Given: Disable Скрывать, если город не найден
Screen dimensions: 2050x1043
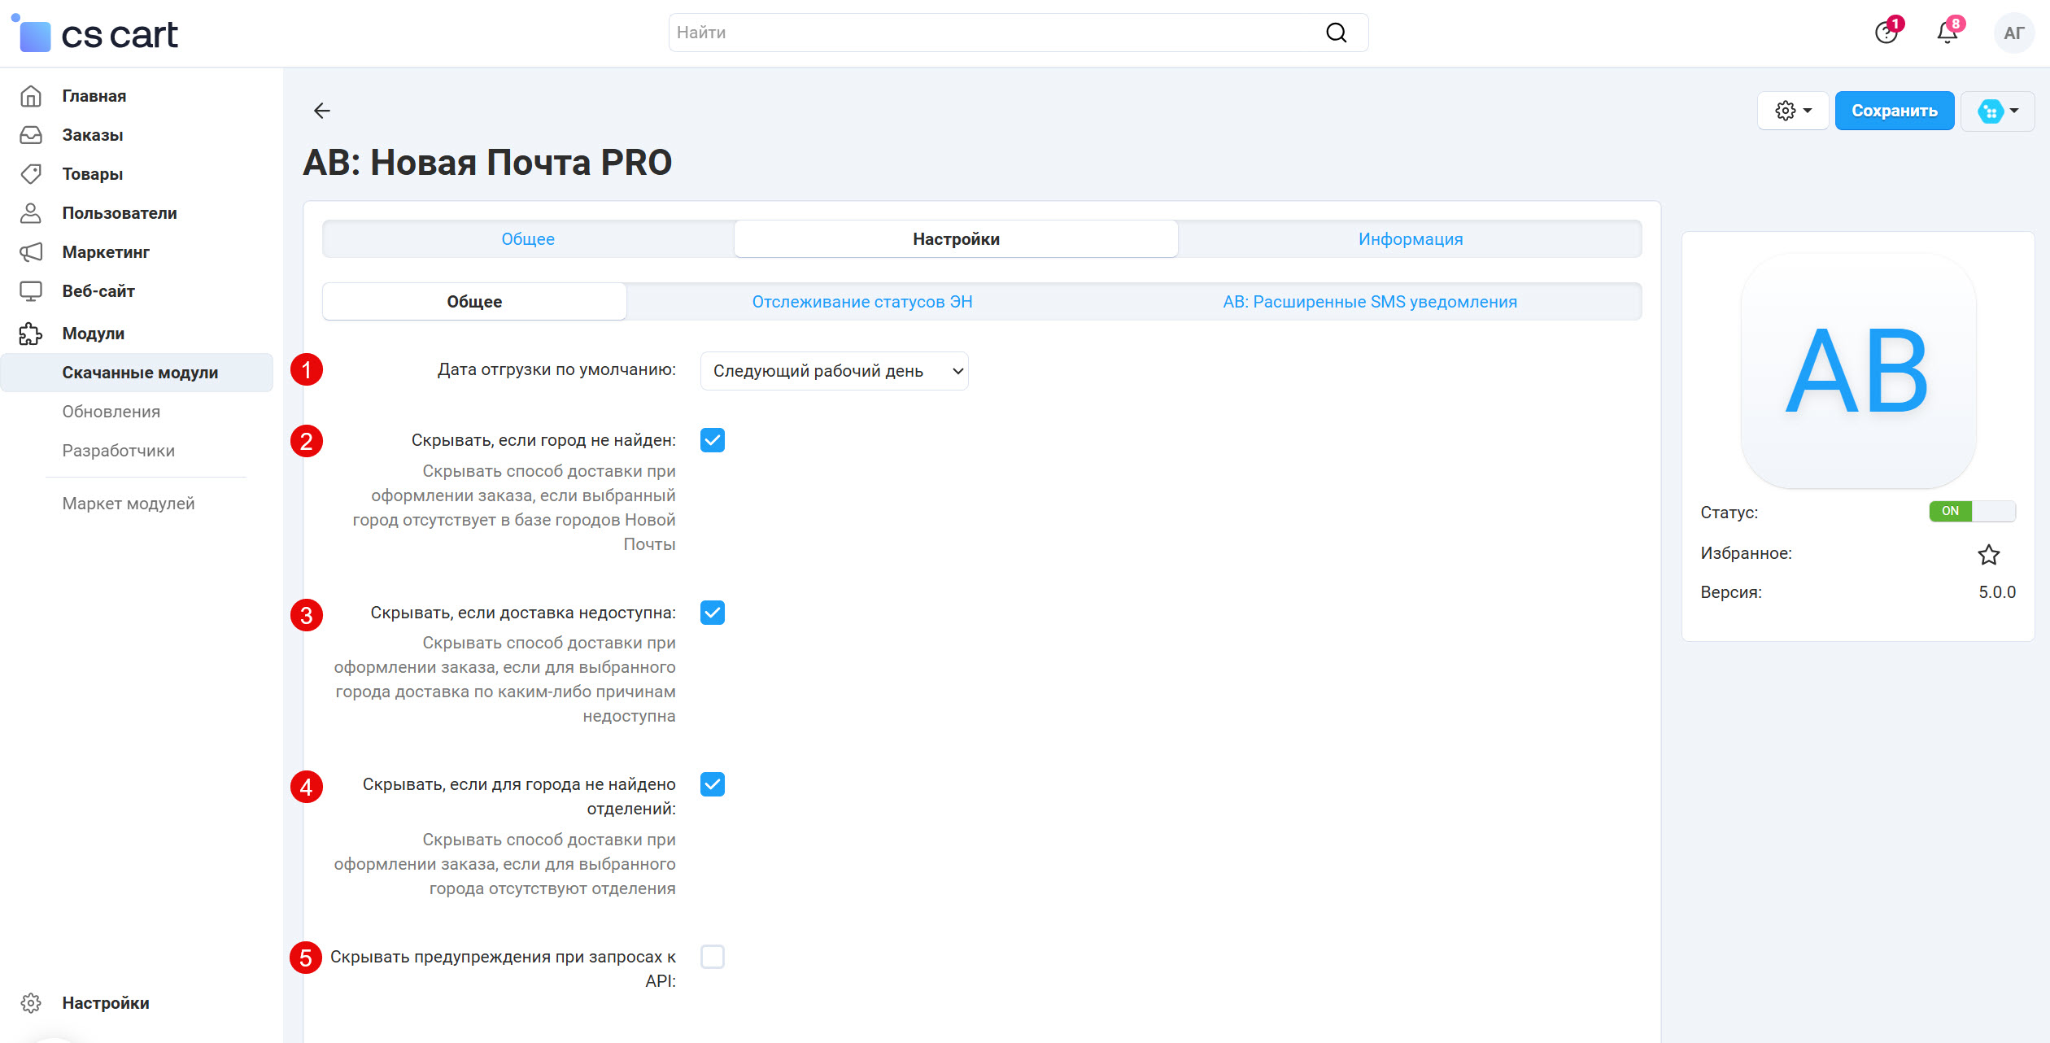Looking at the screenshot, I should [x=712, y=440].
